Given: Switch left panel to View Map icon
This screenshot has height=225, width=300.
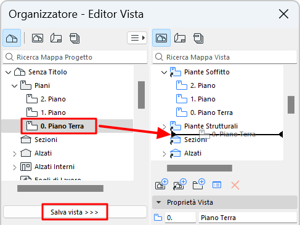Looking at the screenshot, I should pos(38,38).
